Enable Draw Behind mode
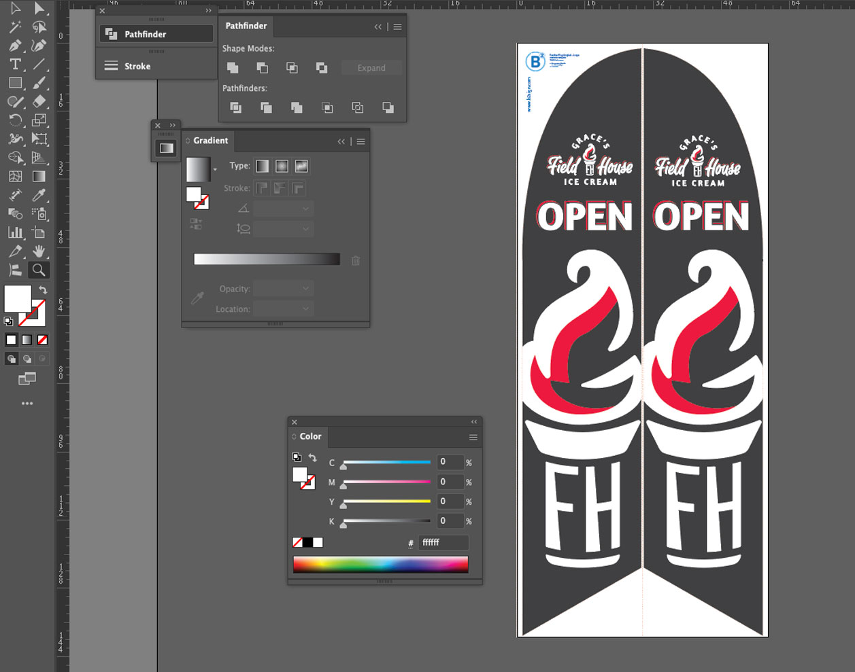The height and width of the screenshot is (672, 855). pos(27,359)
